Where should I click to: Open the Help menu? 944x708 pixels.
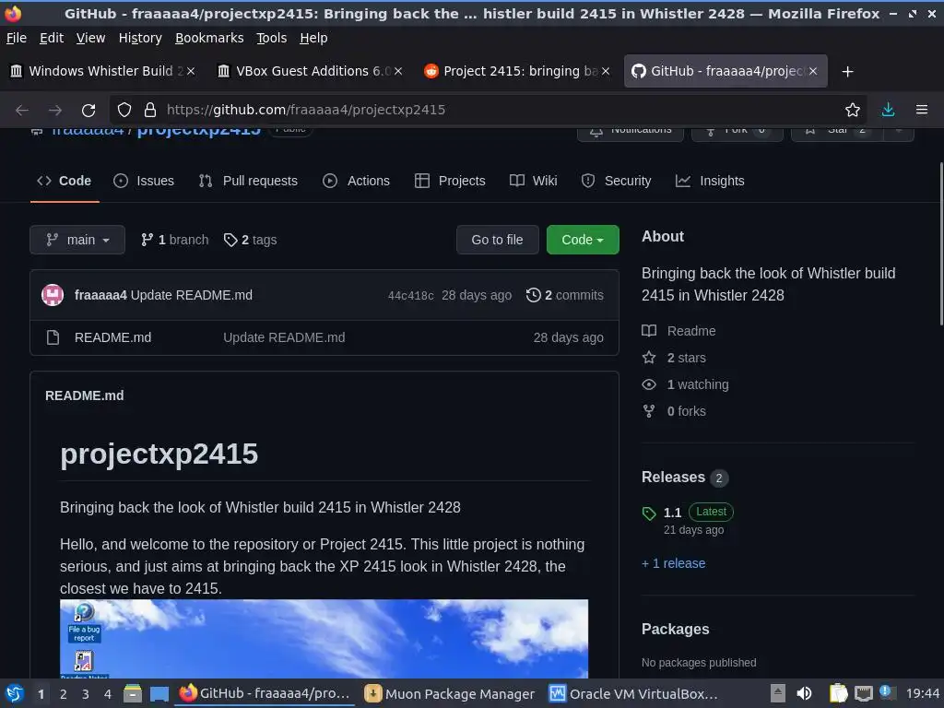point(313,38)
